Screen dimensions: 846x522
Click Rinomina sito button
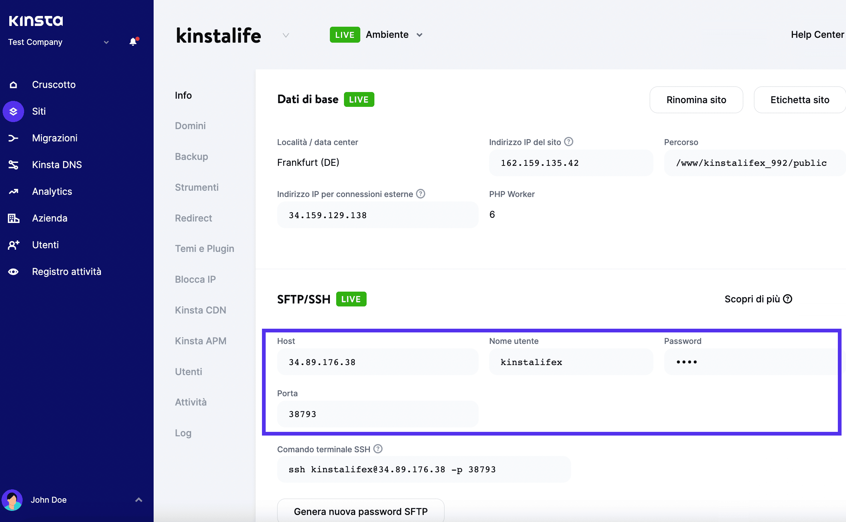(x=696, y=100)
